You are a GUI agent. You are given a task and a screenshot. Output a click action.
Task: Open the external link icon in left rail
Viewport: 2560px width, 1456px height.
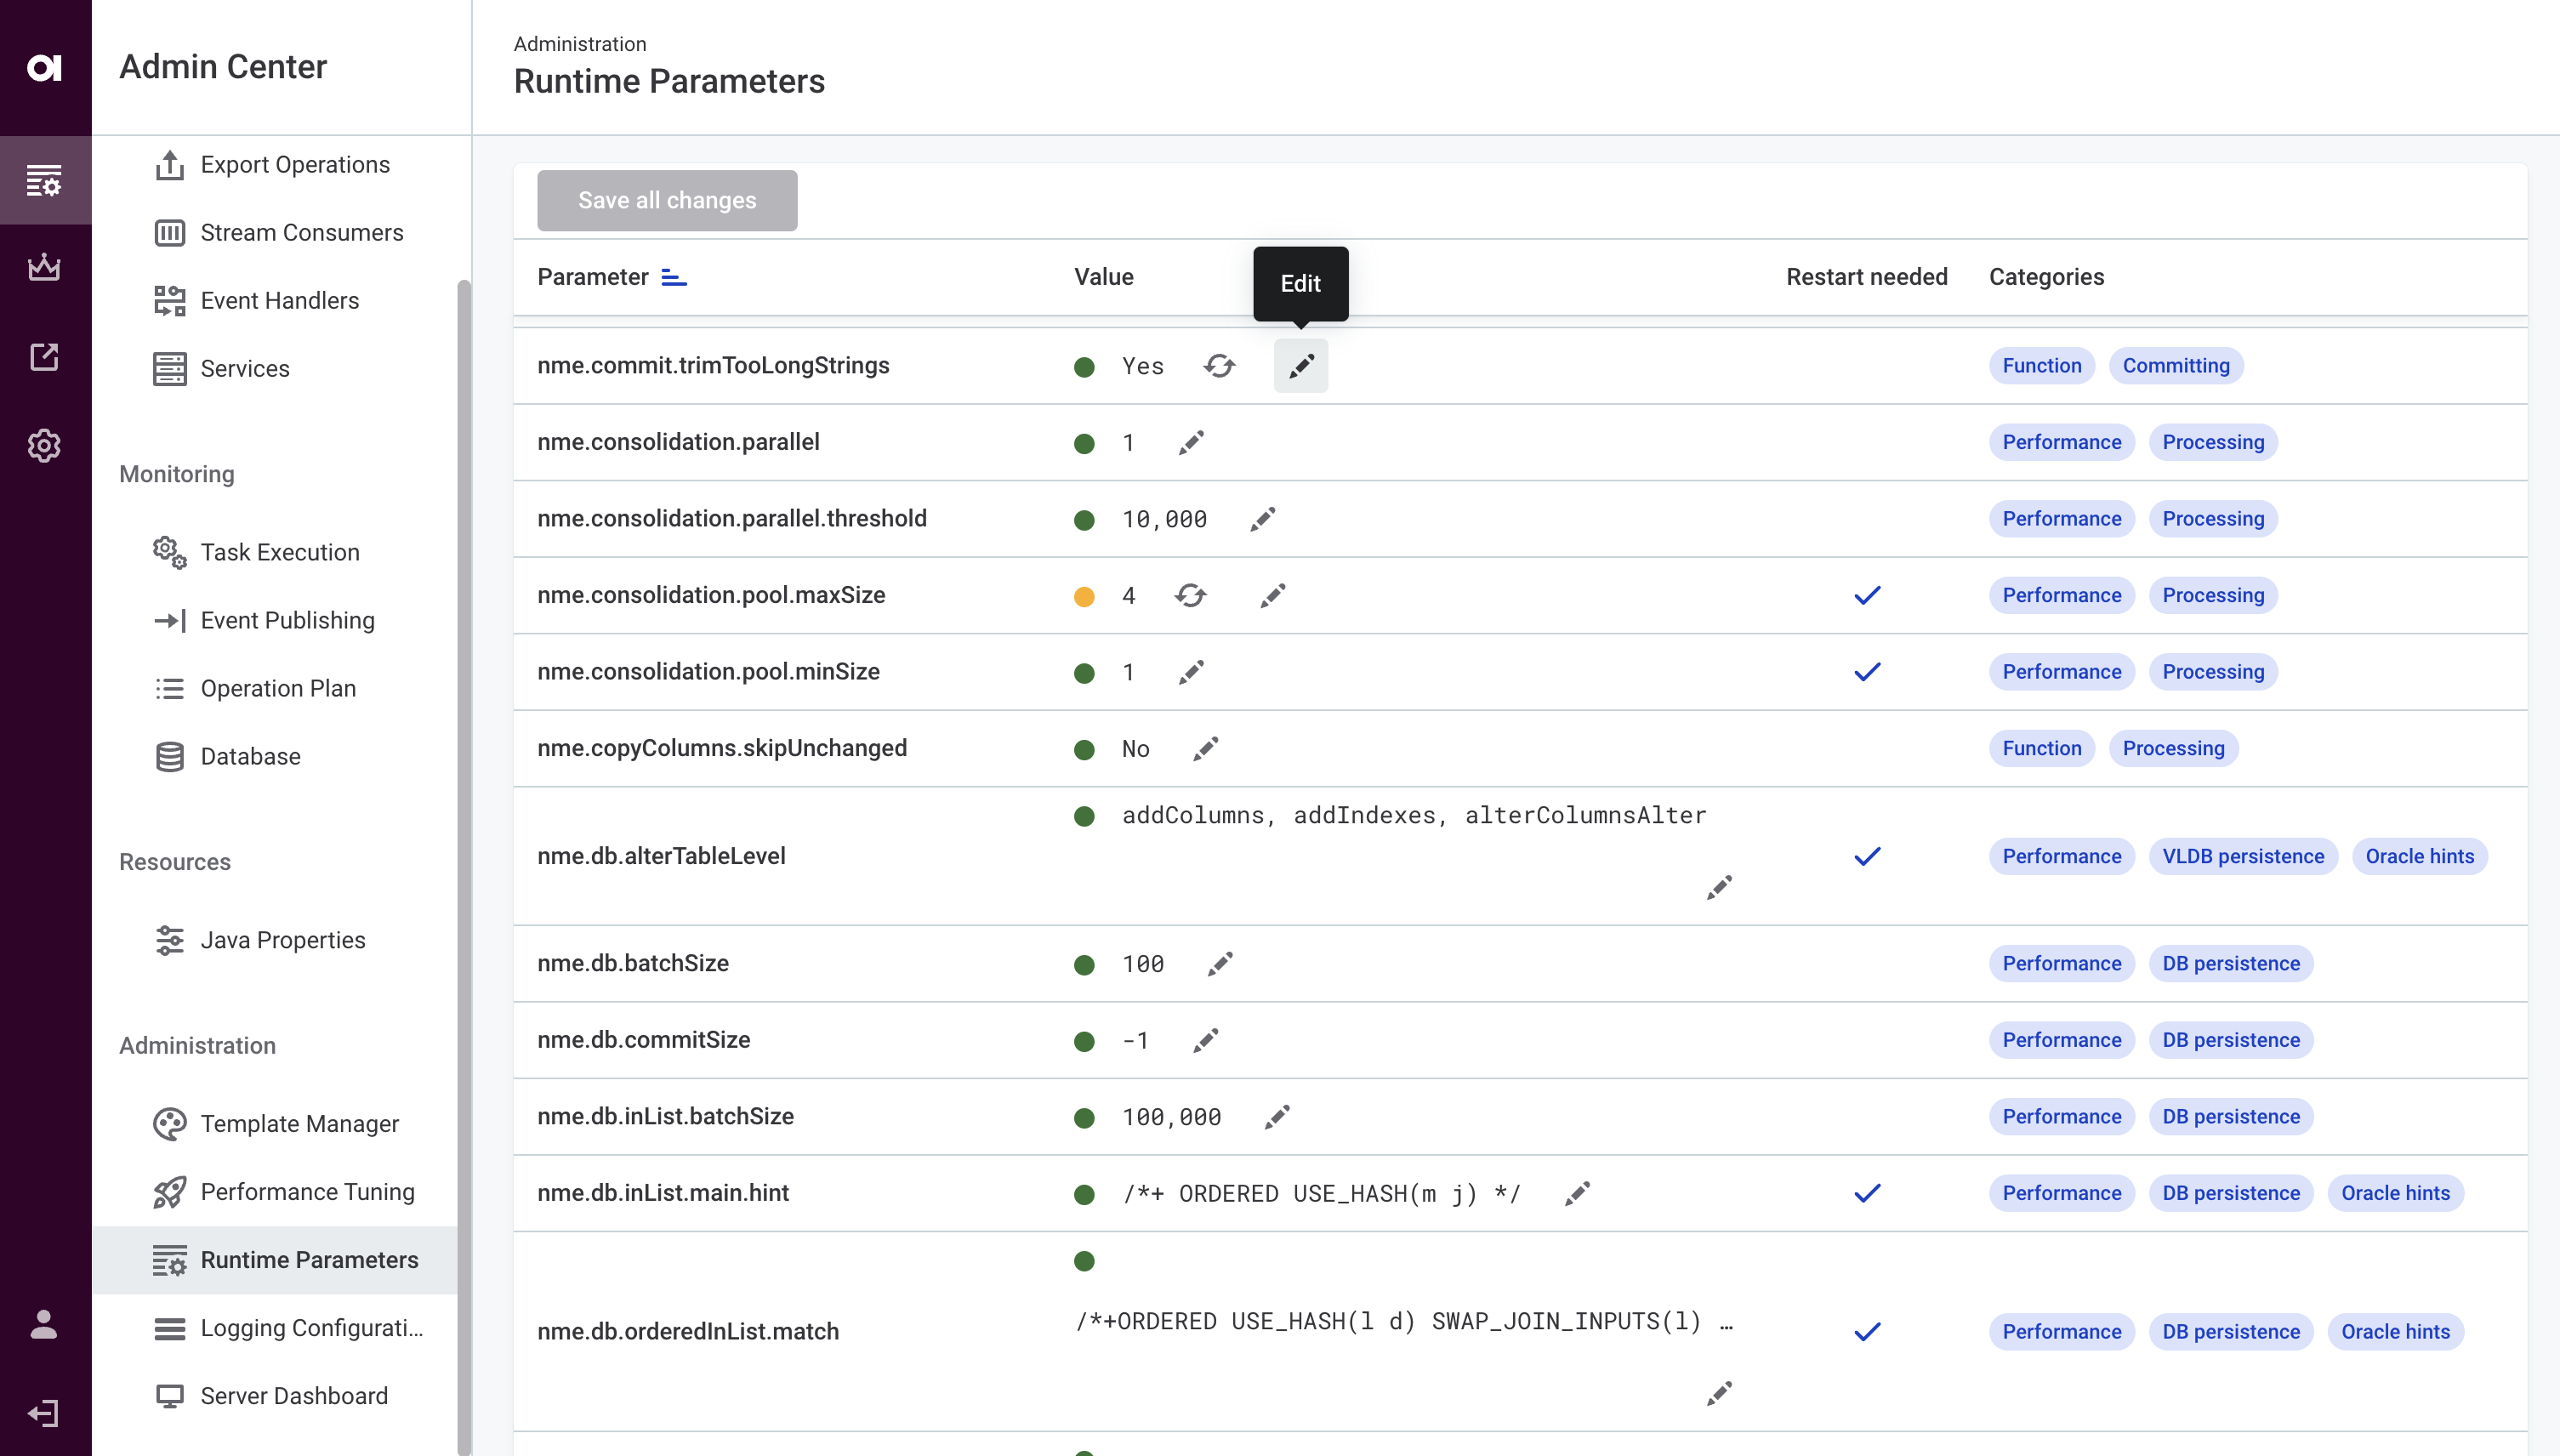click(44, 357)
